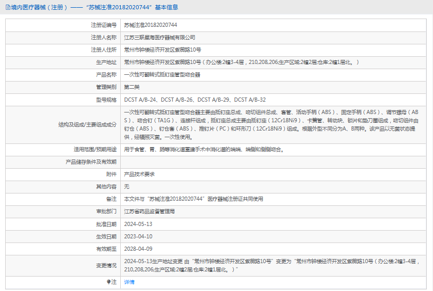Click the 附件 label

111,174
